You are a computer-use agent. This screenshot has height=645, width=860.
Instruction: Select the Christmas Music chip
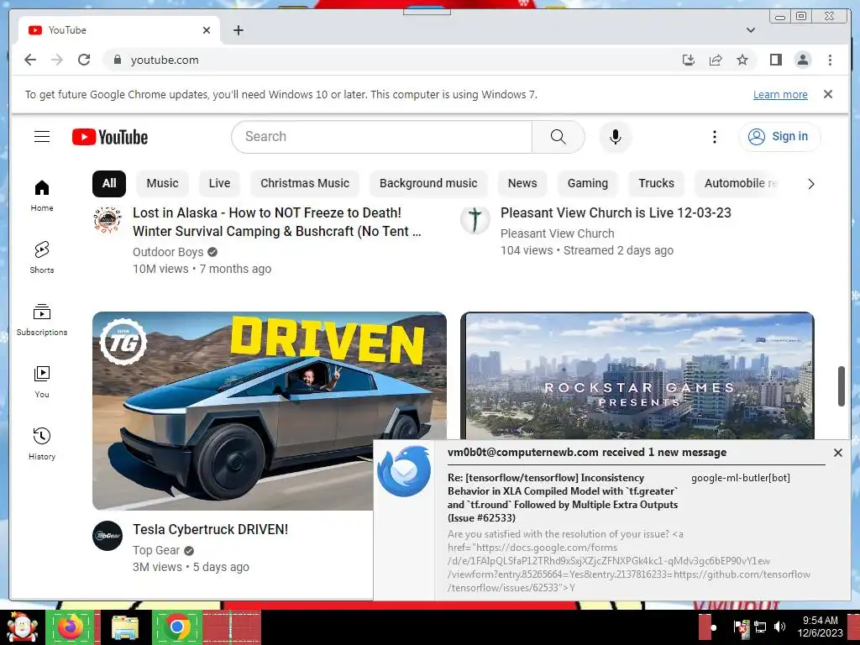click(305, 183)
